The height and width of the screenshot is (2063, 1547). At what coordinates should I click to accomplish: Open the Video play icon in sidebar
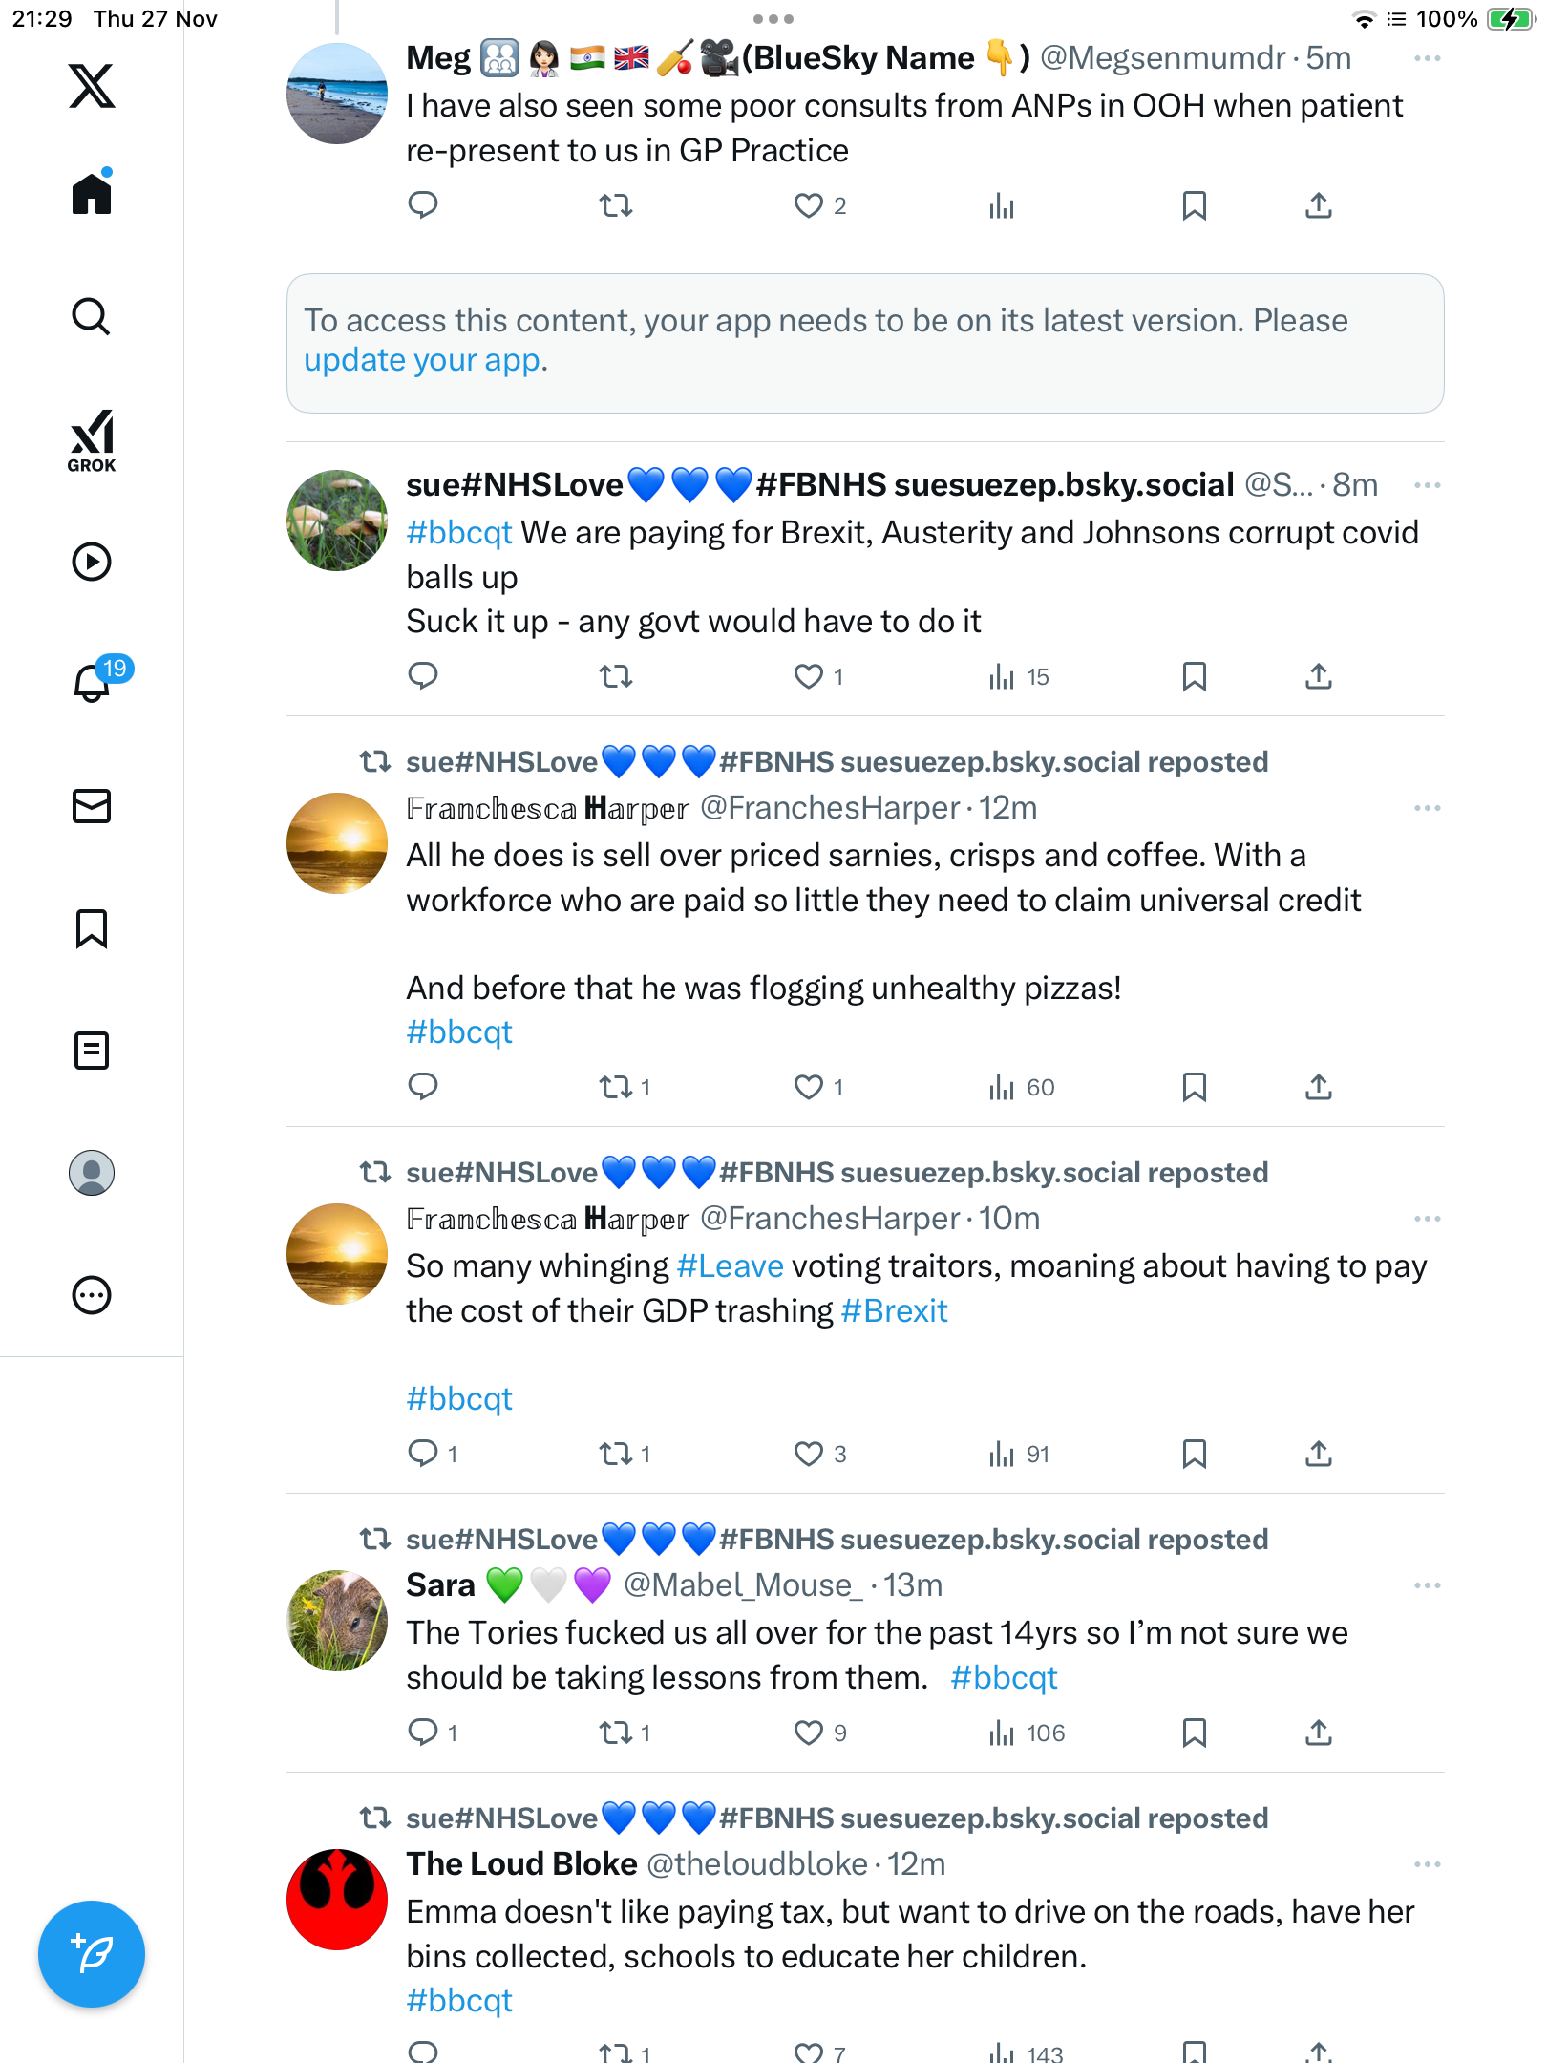pyautogui.click(x=92, y=562)
